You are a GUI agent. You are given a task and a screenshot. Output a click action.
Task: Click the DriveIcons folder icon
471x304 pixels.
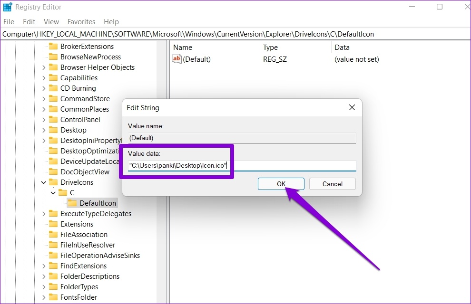[x=53, y=182]
